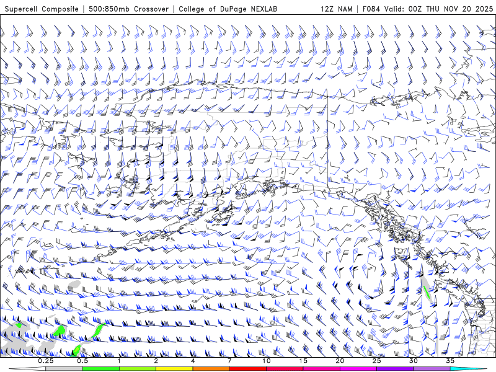
Task: Select the crimson 10–15 legend swatch
Action: (x=285, y=369)
